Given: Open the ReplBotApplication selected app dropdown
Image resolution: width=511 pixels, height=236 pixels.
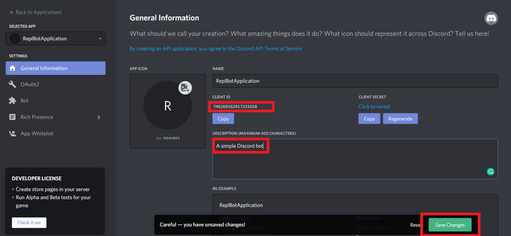Looking at the screenshot, I should coord(56,39).
